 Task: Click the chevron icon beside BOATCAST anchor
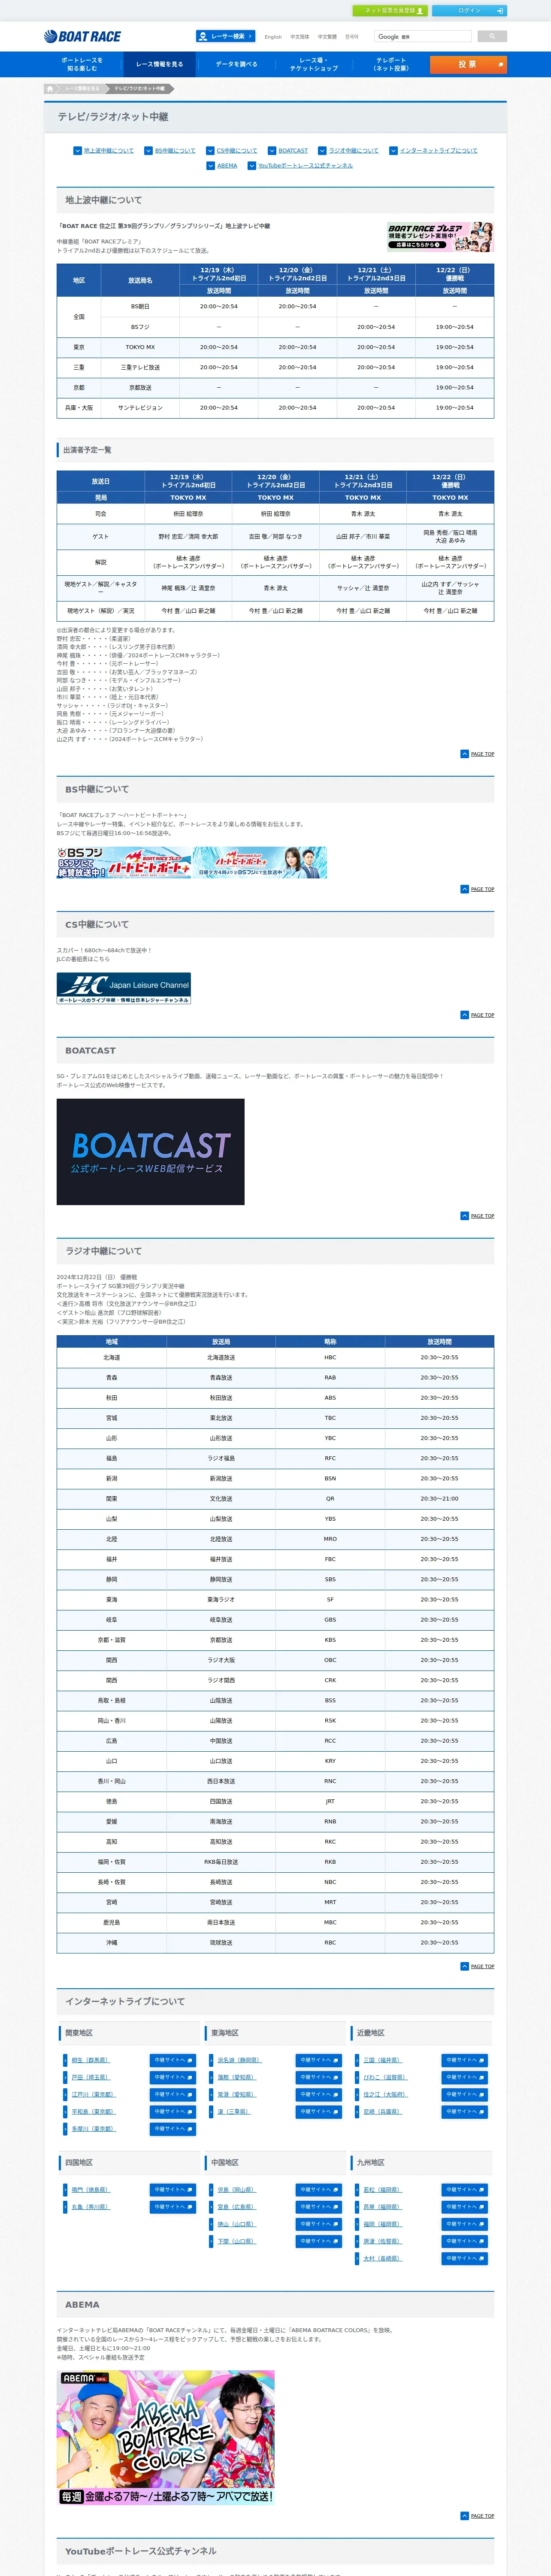(272, 151)
